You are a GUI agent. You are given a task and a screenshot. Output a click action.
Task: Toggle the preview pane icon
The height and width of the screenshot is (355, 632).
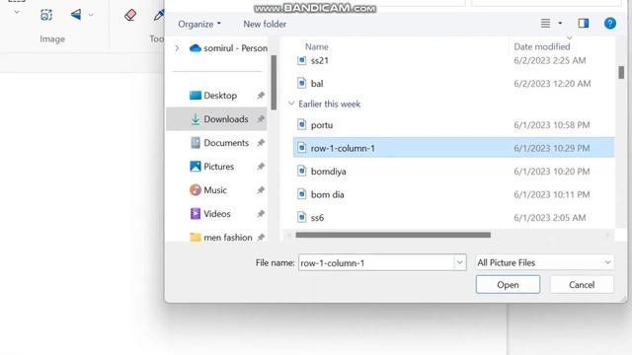584,24
